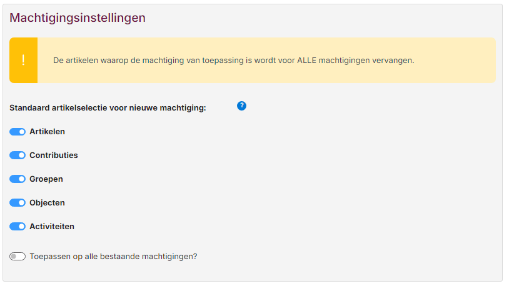
Task: Click the Objecten label text
Action: tap(47, 203)
